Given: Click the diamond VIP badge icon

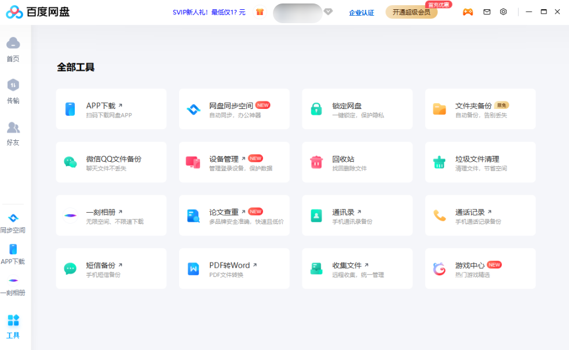Looking at the screenshot, I should 329,12.
